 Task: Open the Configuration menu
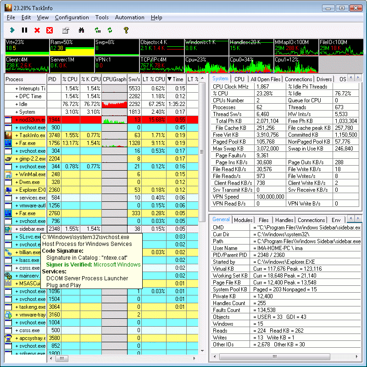(x=72, y=17)
